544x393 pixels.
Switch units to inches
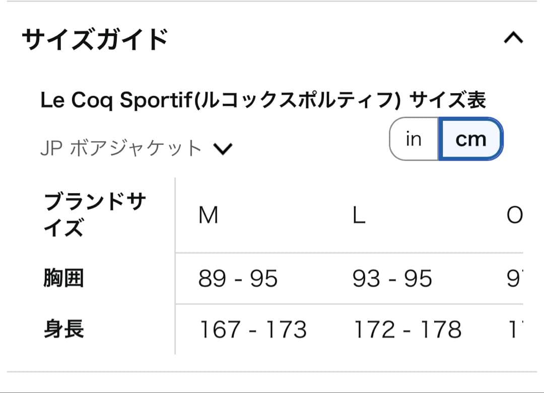point(413,139)
